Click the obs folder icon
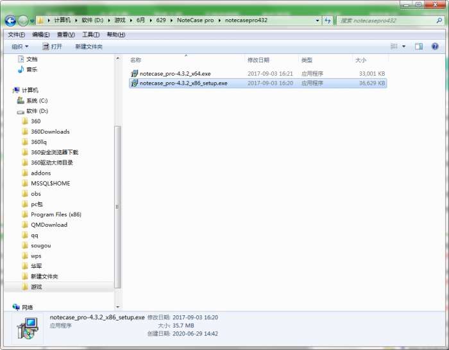Viewport: 449px width, 350px height. click(25, 193)
